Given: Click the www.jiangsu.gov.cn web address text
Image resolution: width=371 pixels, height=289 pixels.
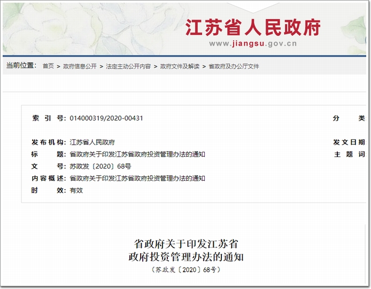Looking at the screenshot, I should (x=252, y=44).
